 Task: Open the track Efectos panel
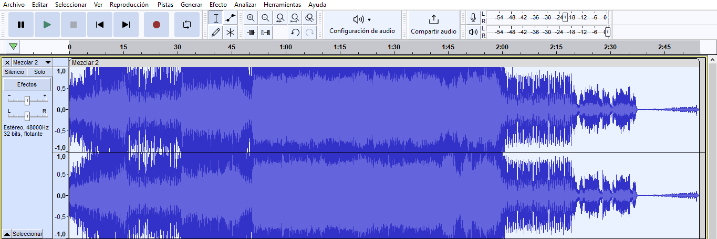(27, 84)
